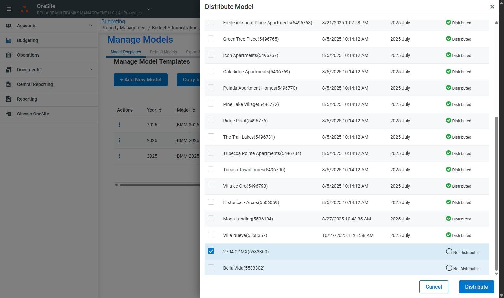Expand the Documents sidebar chevron
This screenshot has width=504, height=298.
tap(91, 70)
